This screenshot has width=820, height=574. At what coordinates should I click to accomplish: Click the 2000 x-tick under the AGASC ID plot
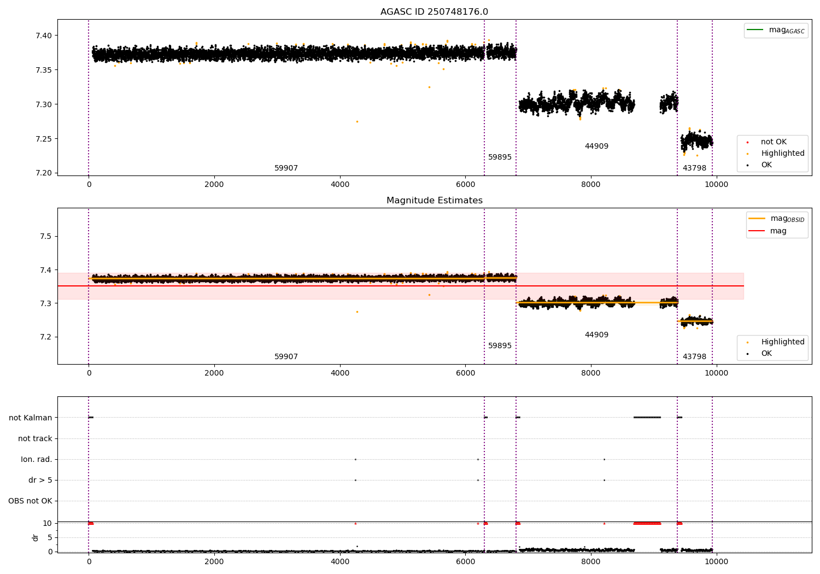[214, 184]
